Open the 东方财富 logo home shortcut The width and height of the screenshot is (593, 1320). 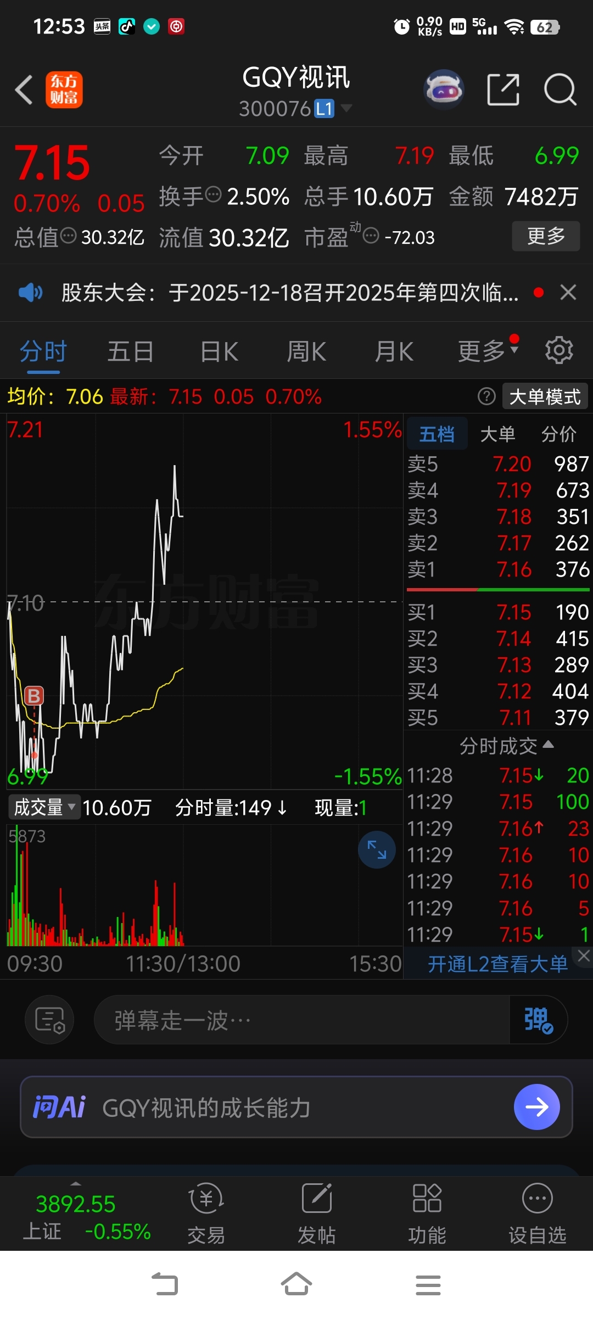64,90
